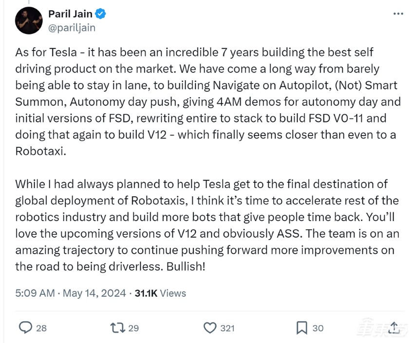Click the reply speech bubble icon
Viewport: 414px width, 343px height.
[25, 328]
